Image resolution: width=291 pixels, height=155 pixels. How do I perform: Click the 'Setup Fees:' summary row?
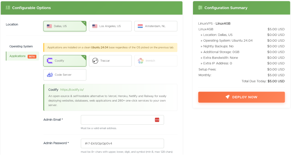[x=242, y=69]
